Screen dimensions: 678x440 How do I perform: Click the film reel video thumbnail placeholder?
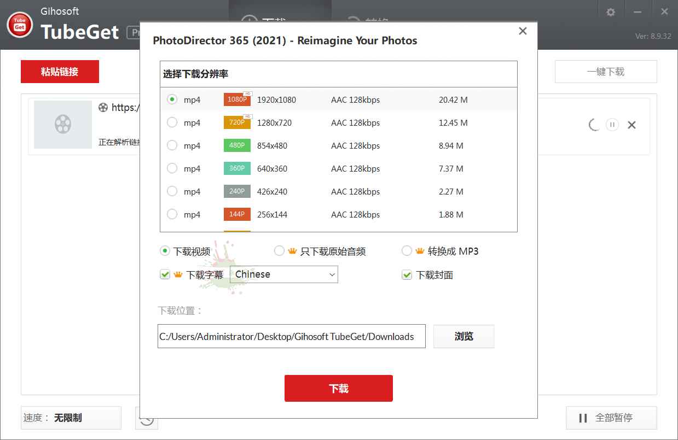pos(62,125)
